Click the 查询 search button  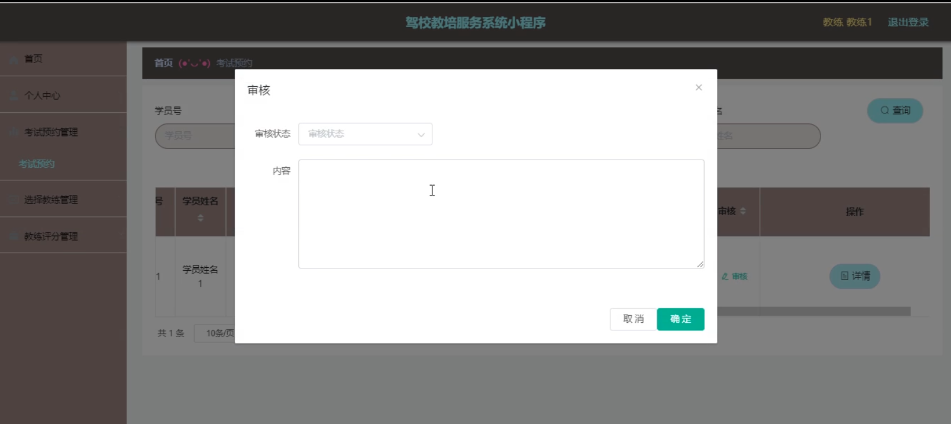click(x=895, y=110)
